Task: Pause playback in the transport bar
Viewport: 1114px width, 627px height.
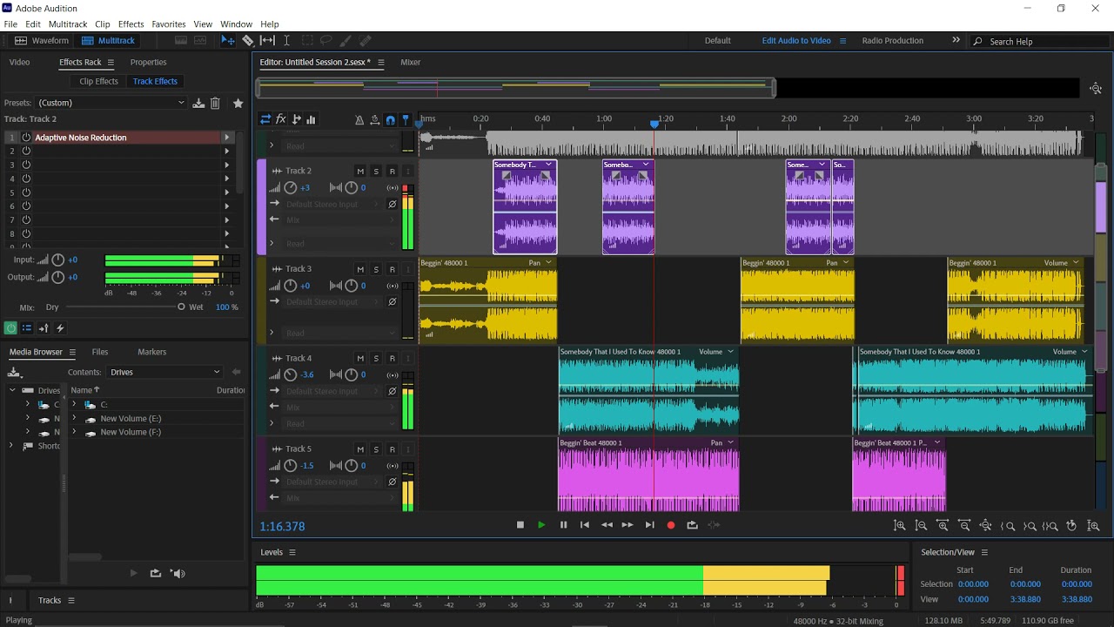Action: [x=563, y=525]
